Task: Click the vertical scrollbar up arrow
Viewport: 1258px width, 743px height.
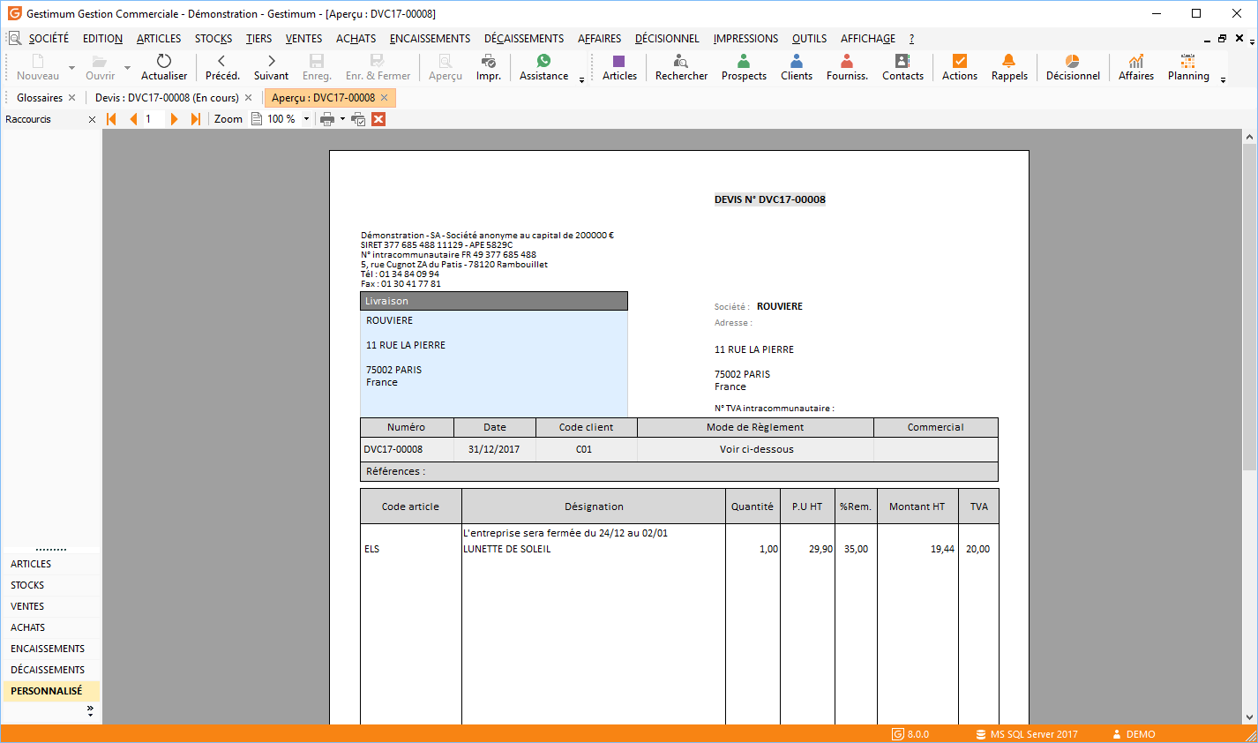Action: 1249,137
